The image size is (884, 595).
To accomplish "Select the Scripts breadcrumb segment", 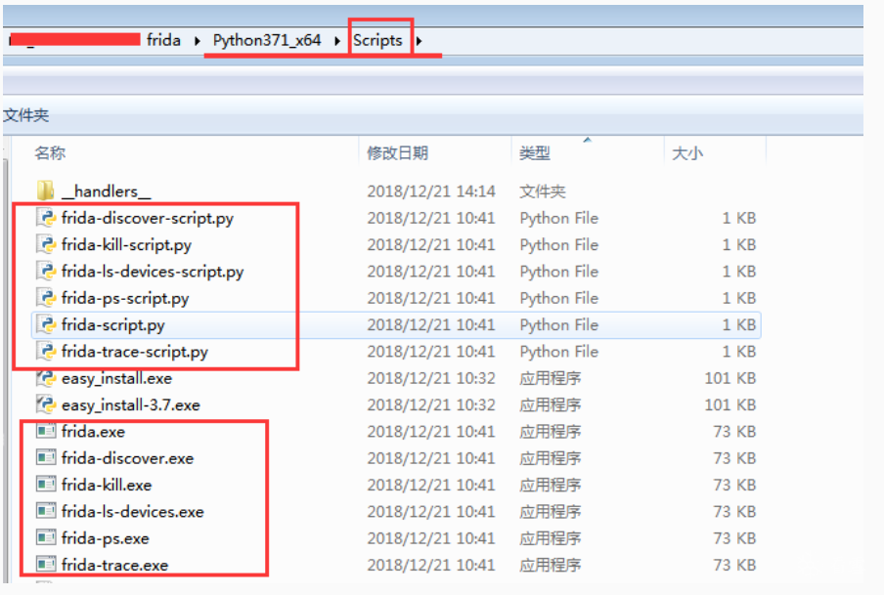I will click(377, 41).
